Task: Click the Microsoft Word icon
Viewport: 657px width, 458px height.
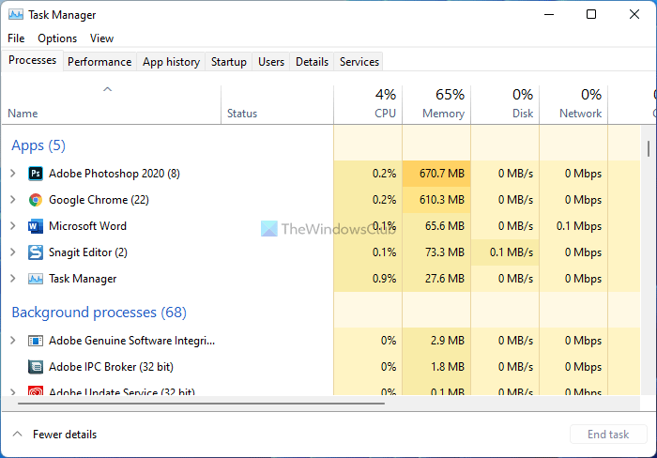Action: coord(36,226)
